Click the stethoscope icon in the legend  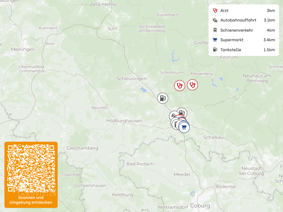tap(215, 10)
